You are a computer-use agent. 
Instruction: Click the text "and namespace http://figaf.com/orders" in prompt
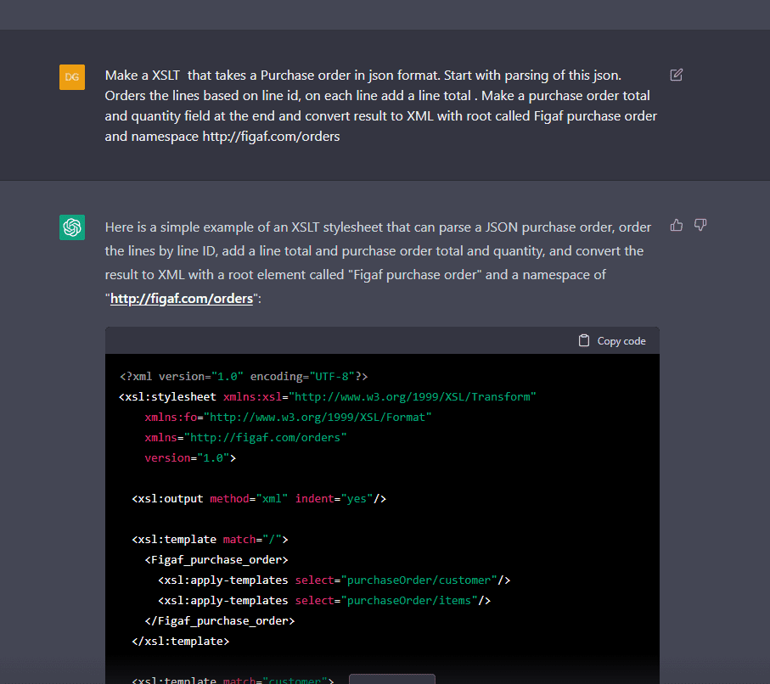pos(222,137)
